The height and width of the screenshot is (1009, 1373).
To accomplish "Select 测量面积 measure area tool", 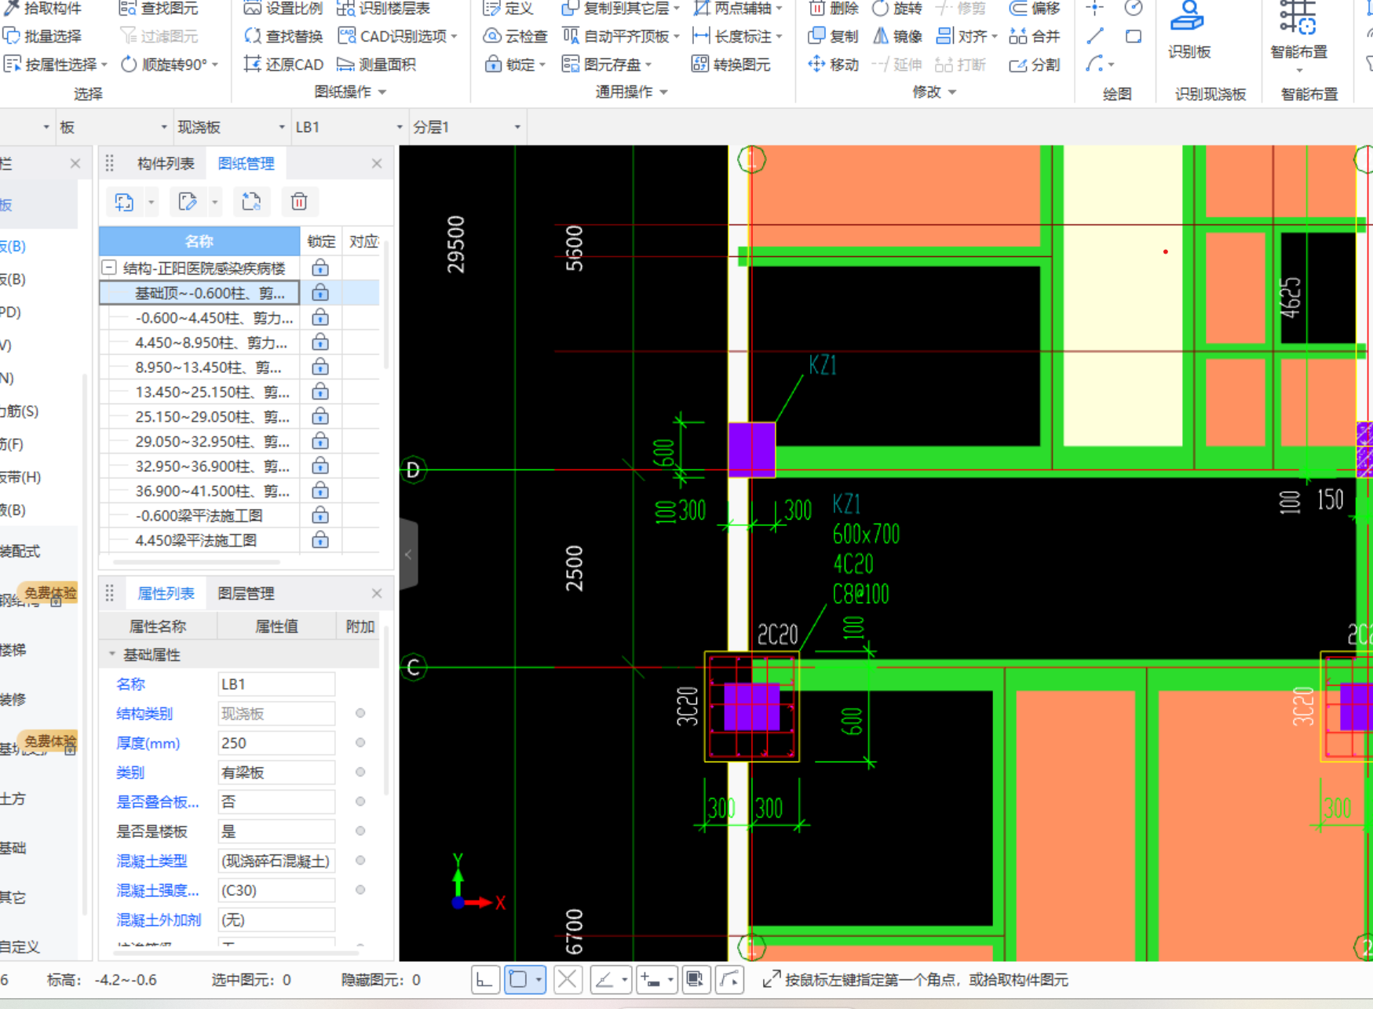I will (376, 64).
